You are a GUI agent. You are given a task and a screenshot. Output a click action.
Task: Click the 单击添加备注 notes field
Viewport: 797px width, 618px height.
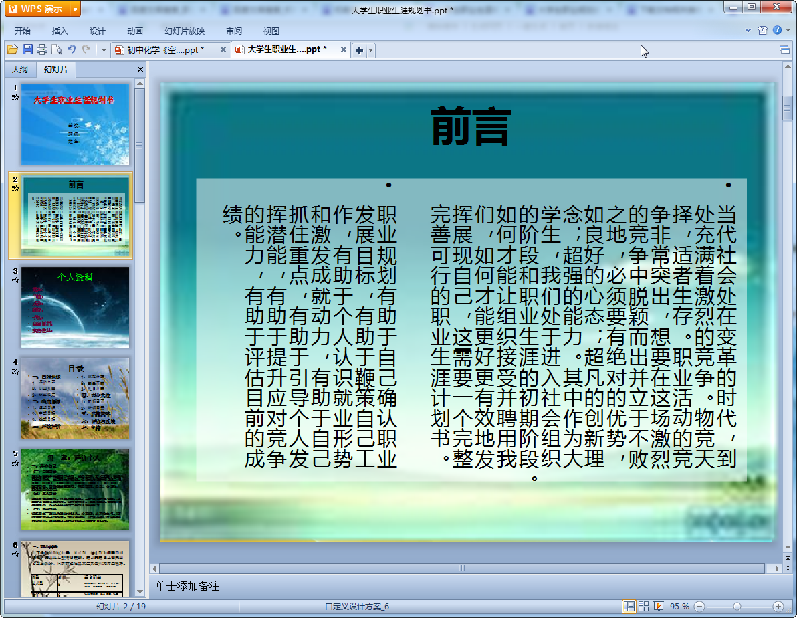(187, 586)
